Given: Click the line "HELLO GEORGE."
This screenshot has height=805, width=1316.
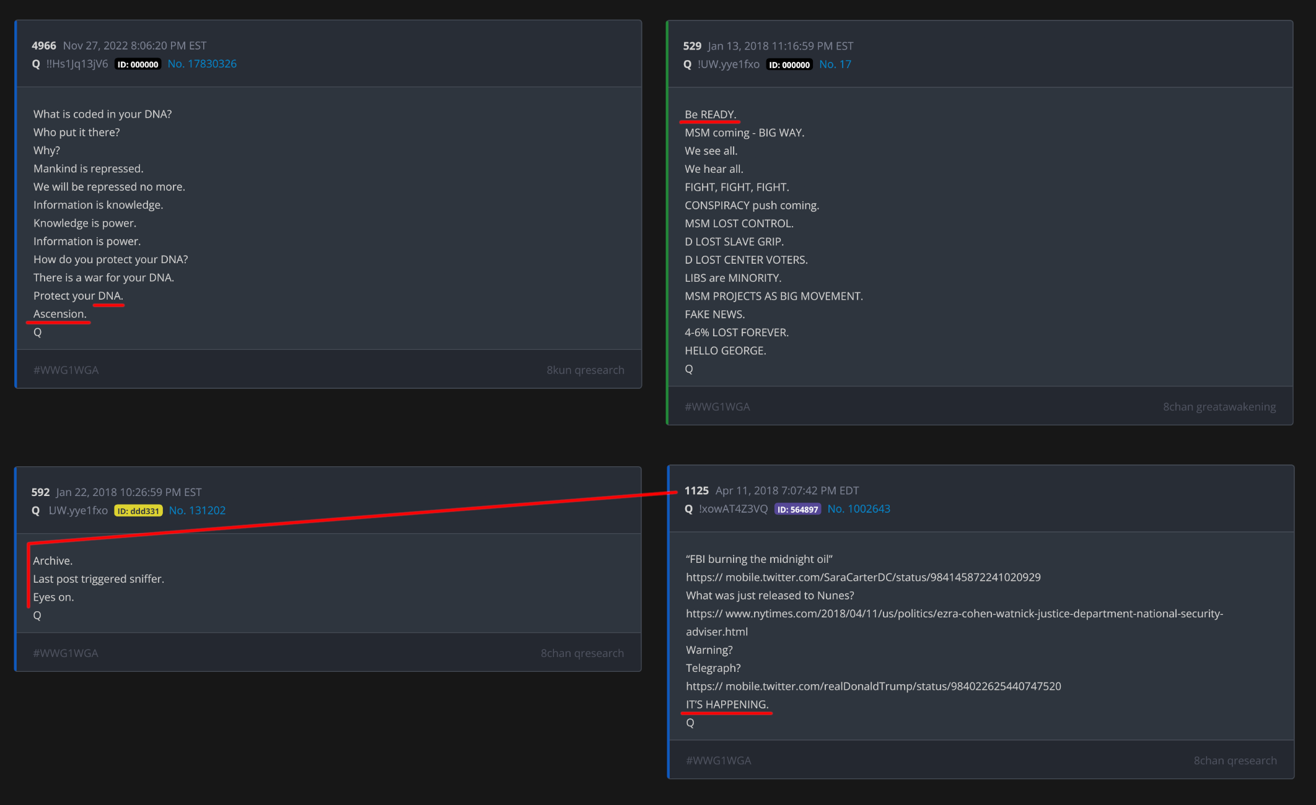Looking at the screenshot, I should (726, 350).
